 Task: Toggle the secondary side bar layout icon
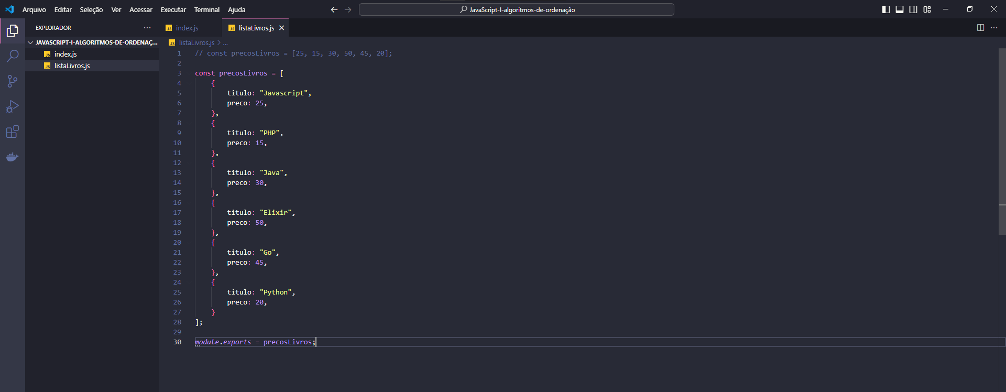913,9
